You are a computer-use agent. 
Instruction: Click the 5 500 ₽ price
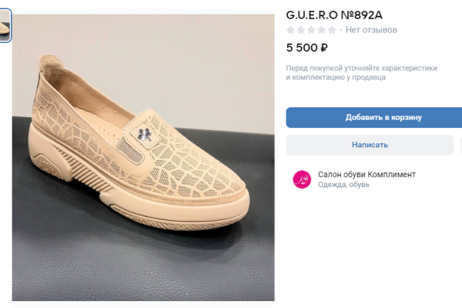coord(306,48)
